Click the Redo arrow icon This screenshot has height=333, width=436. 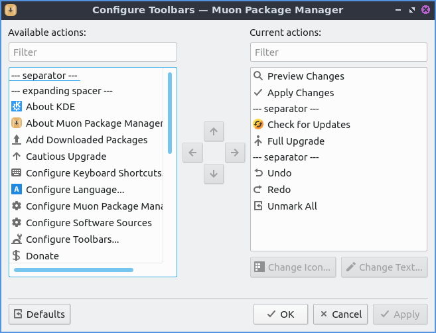point(259,189)
